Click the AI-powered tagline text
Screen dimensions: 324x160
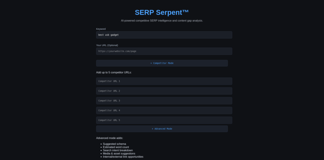[162, 21]
